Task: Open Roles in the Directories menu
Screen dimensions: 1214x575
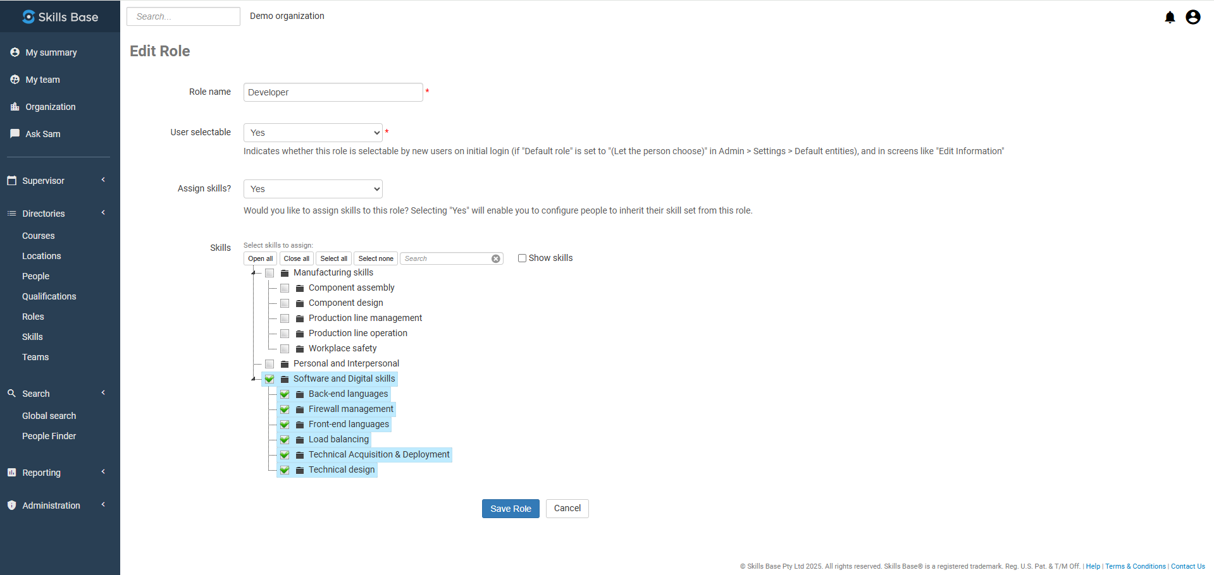Action: (x=33, y=317)
